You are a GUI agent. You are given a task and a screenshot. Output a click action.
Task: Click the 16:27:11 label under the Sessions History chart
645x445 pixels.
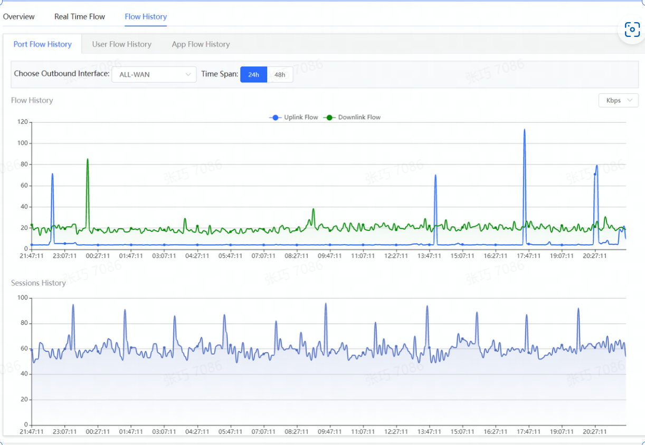tap(496, 432)
